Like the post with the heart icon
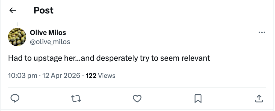This screenshot has height=111, width=275. [137, 98]
